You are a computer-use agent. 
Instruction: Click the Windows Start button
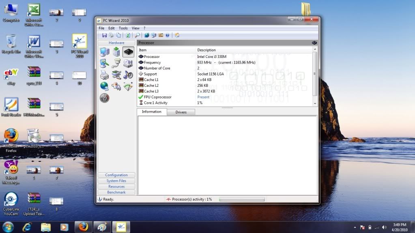pyautogui.click(x=8, y=227)
